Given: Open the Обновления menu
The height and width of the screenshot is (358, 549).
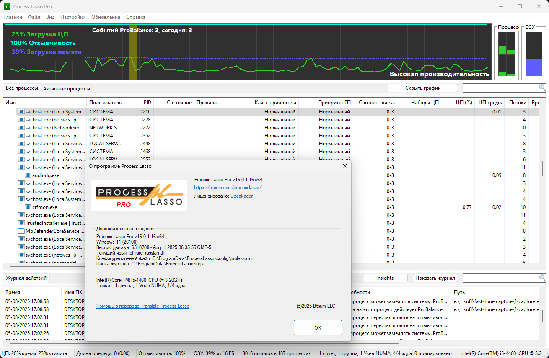Looking at the screenshot, I should click(x=106, y=17).
